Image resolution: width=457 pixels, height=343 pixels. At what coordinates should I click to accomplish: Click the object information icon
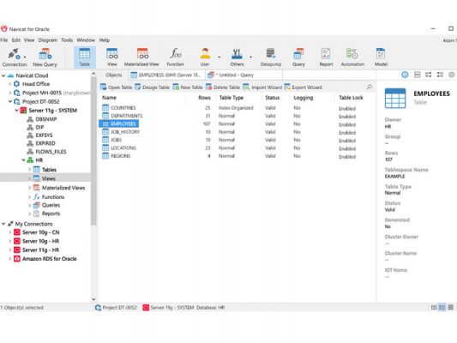(x=405, y=75)
